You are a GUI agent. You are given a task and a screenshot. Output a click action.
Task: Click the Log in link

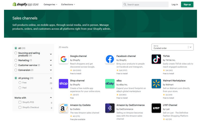click(175, 5)
